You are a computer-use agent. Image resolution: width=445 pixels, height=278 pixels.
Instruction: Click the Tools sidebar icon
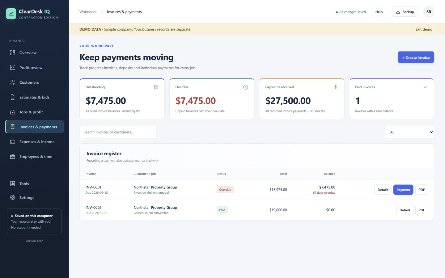pos(12,184)
